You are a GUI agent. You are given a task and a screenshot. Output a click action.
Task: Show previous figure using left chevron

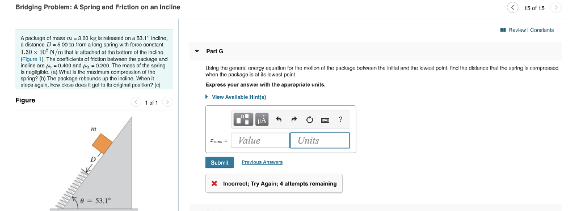(136, 102)
